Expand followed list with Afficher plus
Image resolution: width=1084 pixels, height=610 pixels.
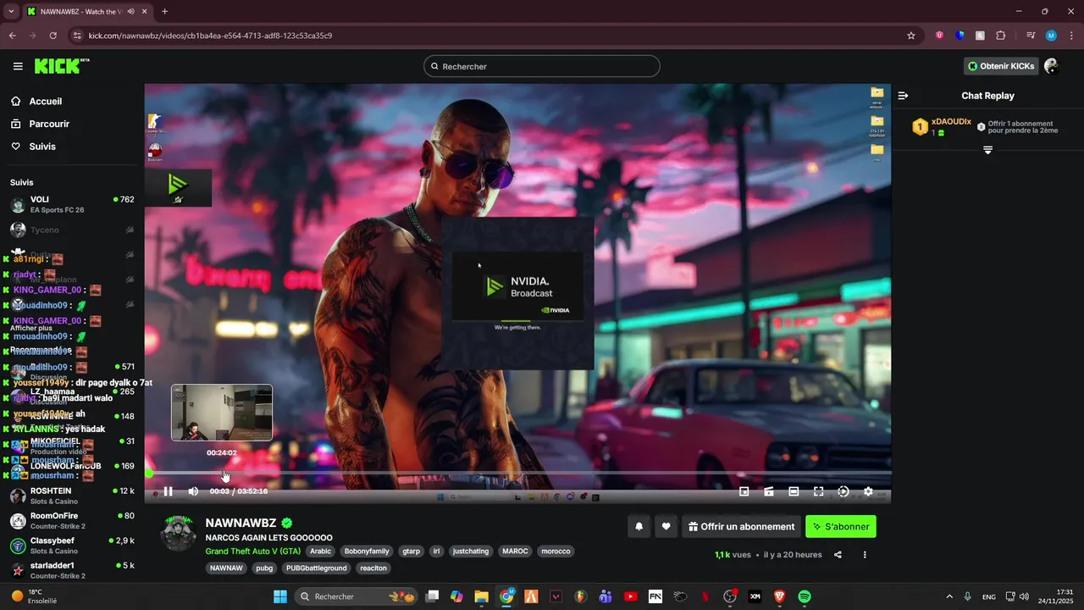[x=31, y=328]
